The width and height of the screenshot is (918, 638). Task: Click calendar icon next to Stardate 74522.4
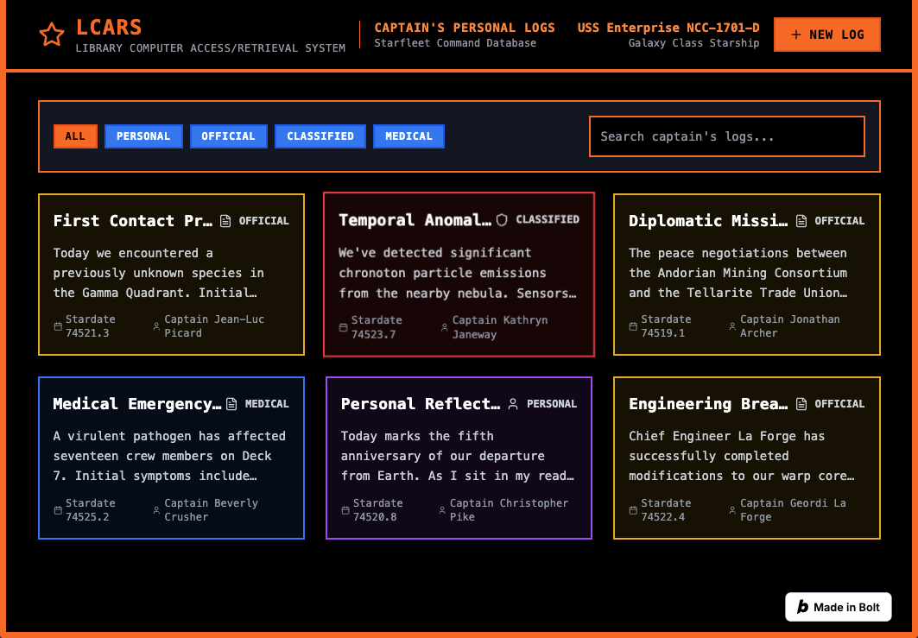[633, 510]
